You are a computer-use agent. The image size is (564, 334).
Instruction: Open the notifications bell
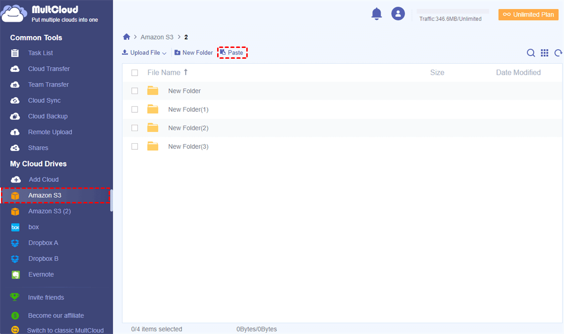click(376, 14)
